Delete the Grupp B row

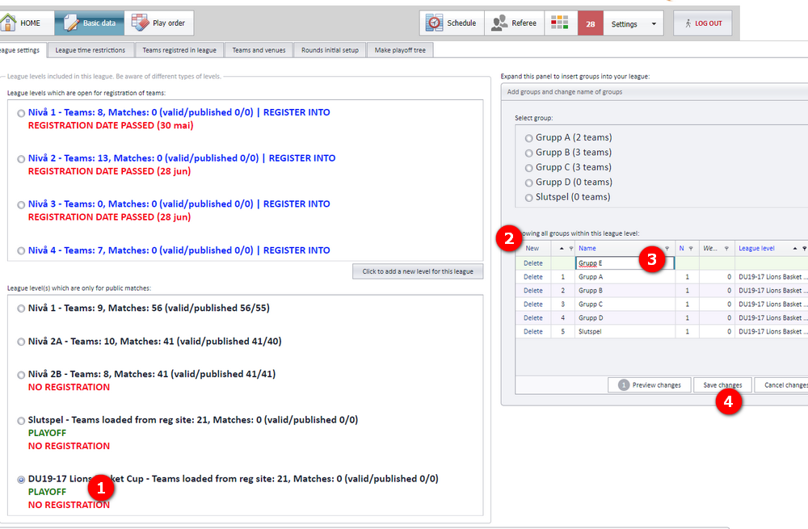(532, 291)
